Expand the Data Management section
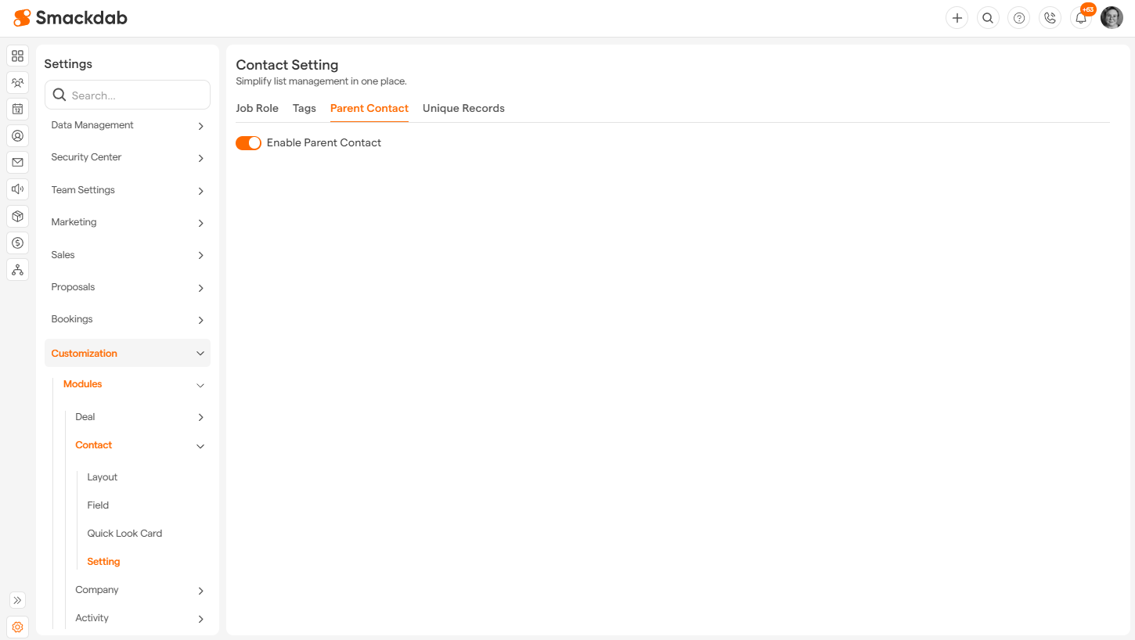This screenshot has width=1135, height=640. tap(127, 125)
